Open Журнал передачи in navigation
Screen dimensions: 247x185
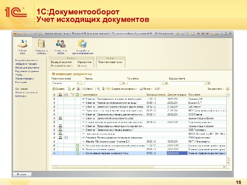click(25, 78)
